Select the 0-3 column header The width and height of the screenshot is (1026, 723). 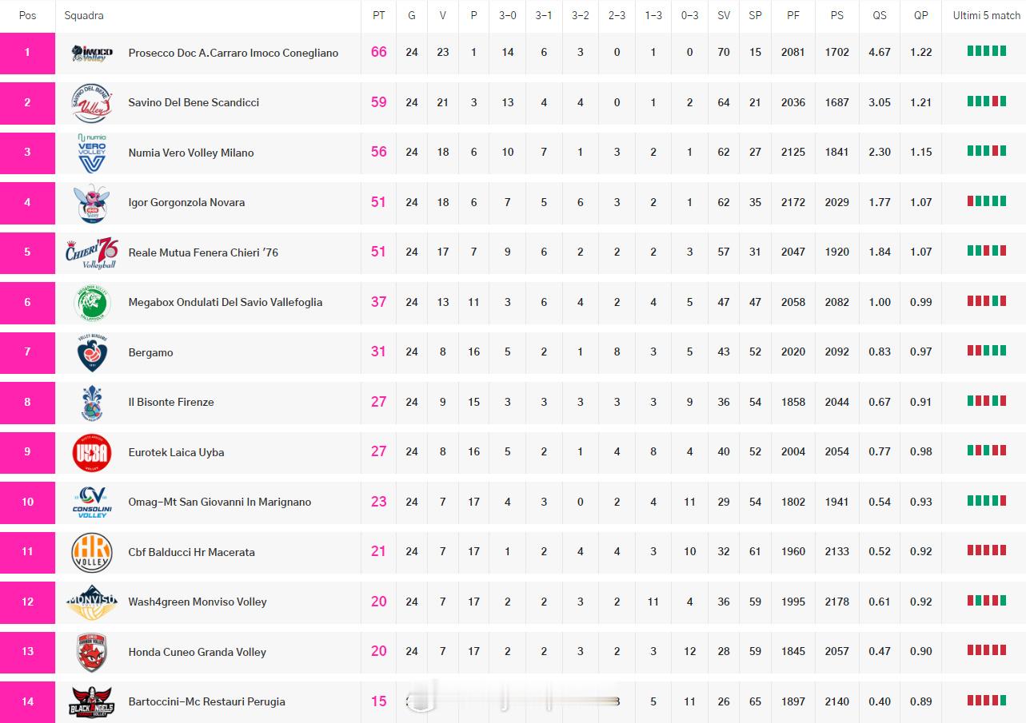[x=689, y=15]
